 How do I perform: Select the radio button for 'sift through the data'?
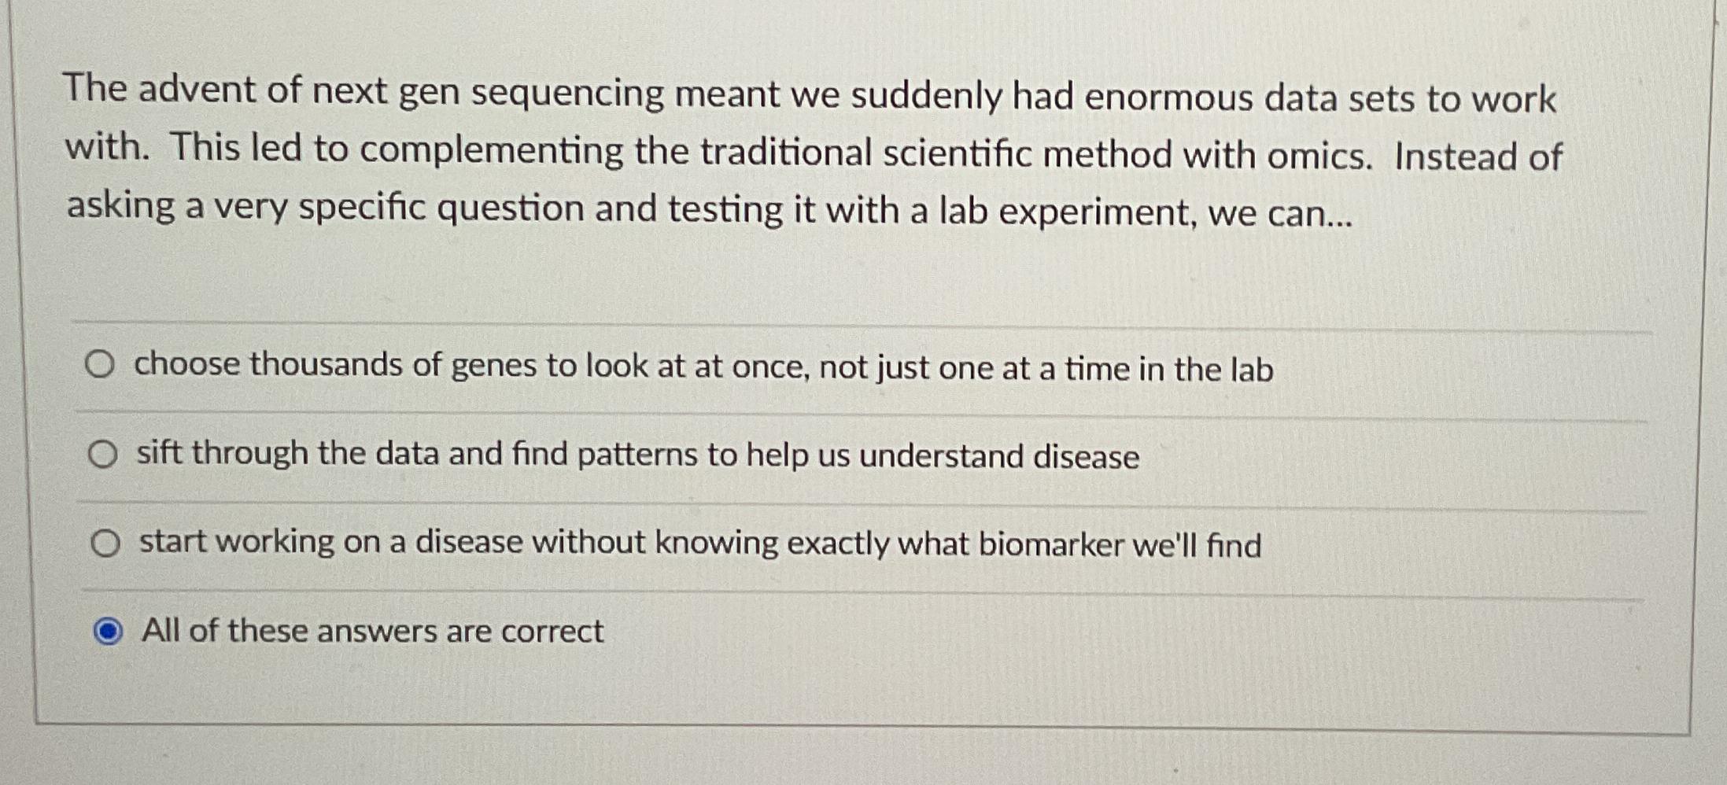click(x=103, y=452)
